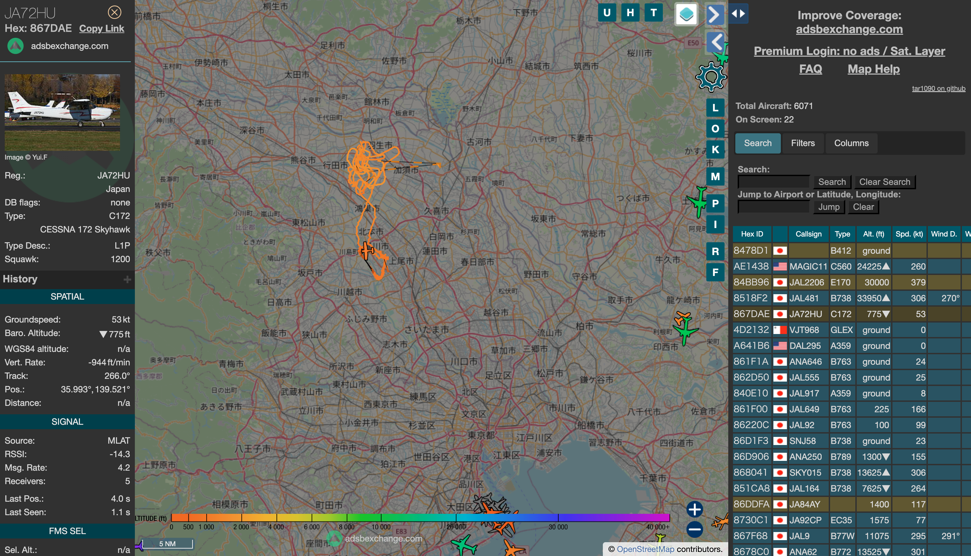
Task: Sort table by Callsign column
Action: tap(808, 234)
